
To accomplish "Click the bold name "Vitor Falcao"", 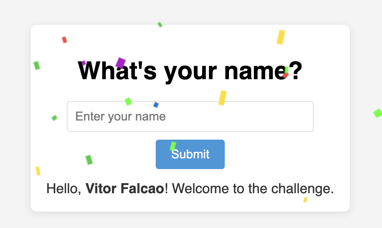I will [x=125, y=189].
